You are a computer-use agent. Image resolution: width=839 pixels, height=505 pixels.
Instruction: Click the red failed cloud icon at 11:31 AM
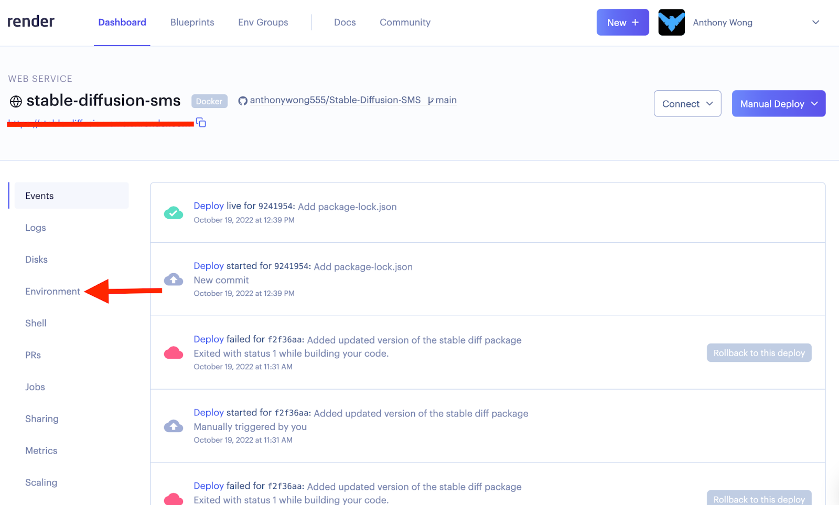[x=174, y=352]
